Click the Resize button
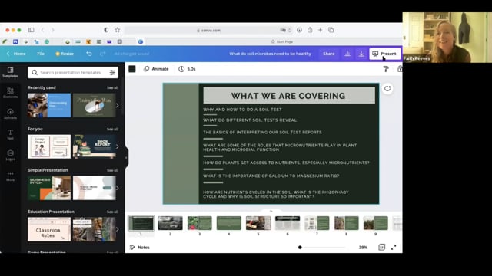The image size is (492, 276). [x=65, y=54]
